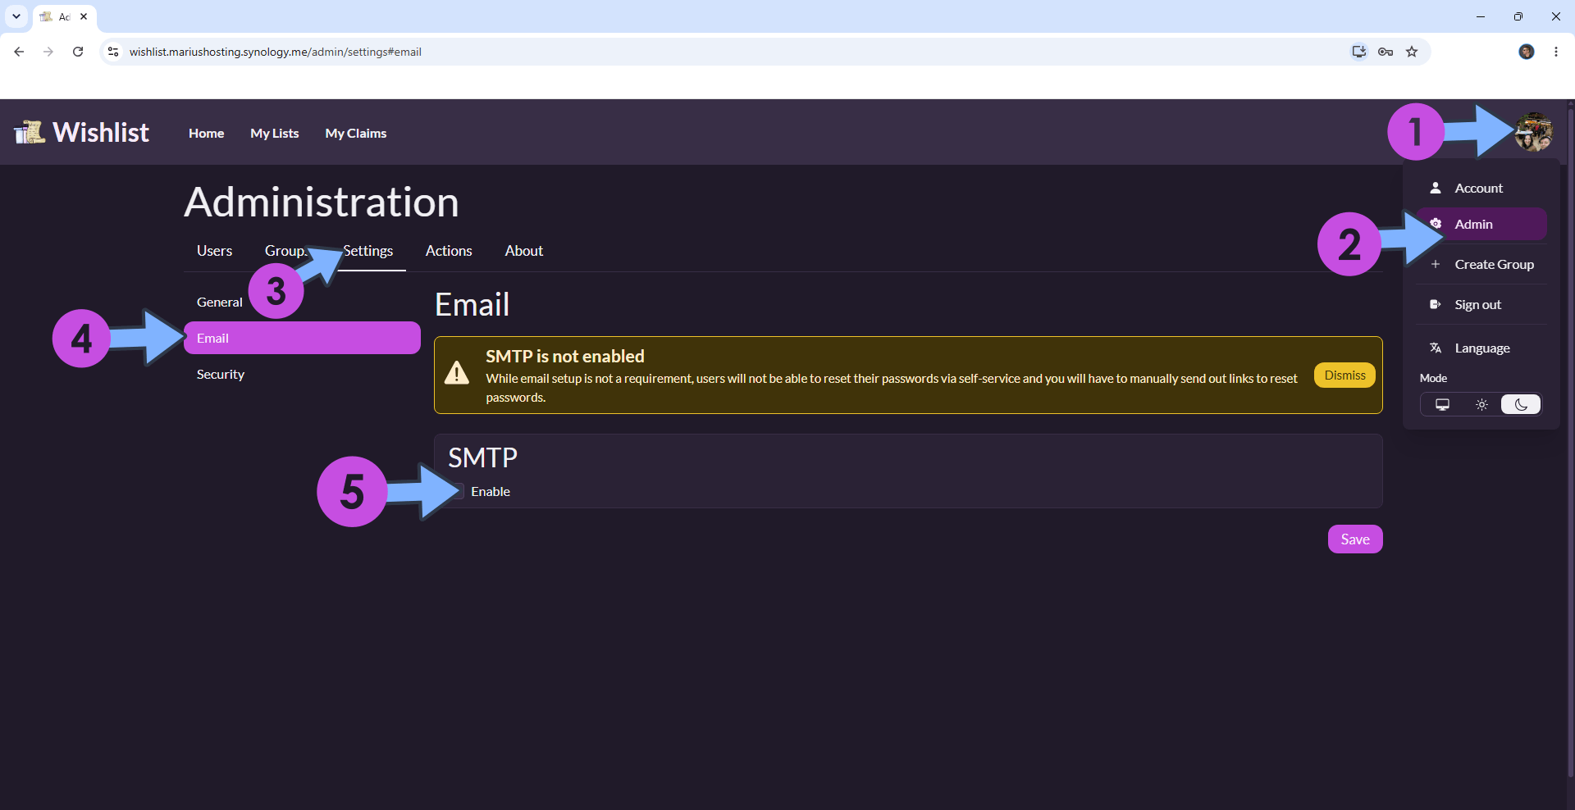The image size is (1575, 810).
Task: Save the email settings
Action: click(1355, 539)
